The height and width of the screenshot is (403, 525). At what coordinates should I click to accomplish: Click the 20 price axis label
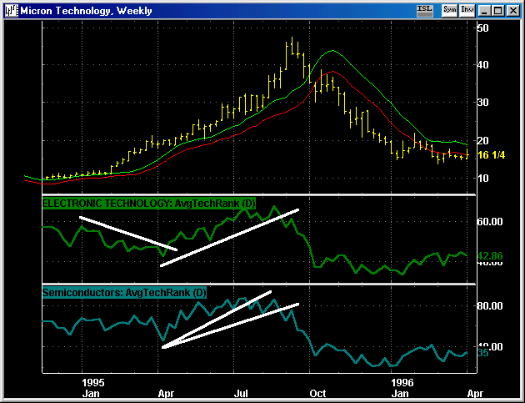483,140
